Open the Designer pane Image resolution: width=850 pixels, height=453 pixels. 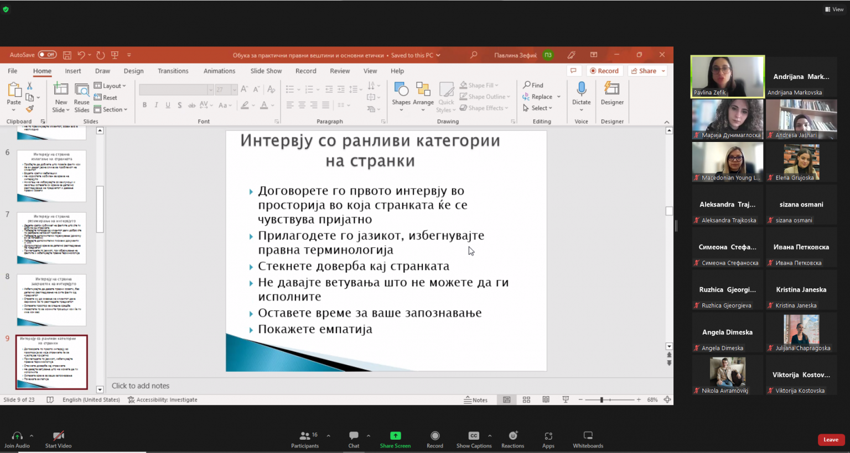click(611, 93)
